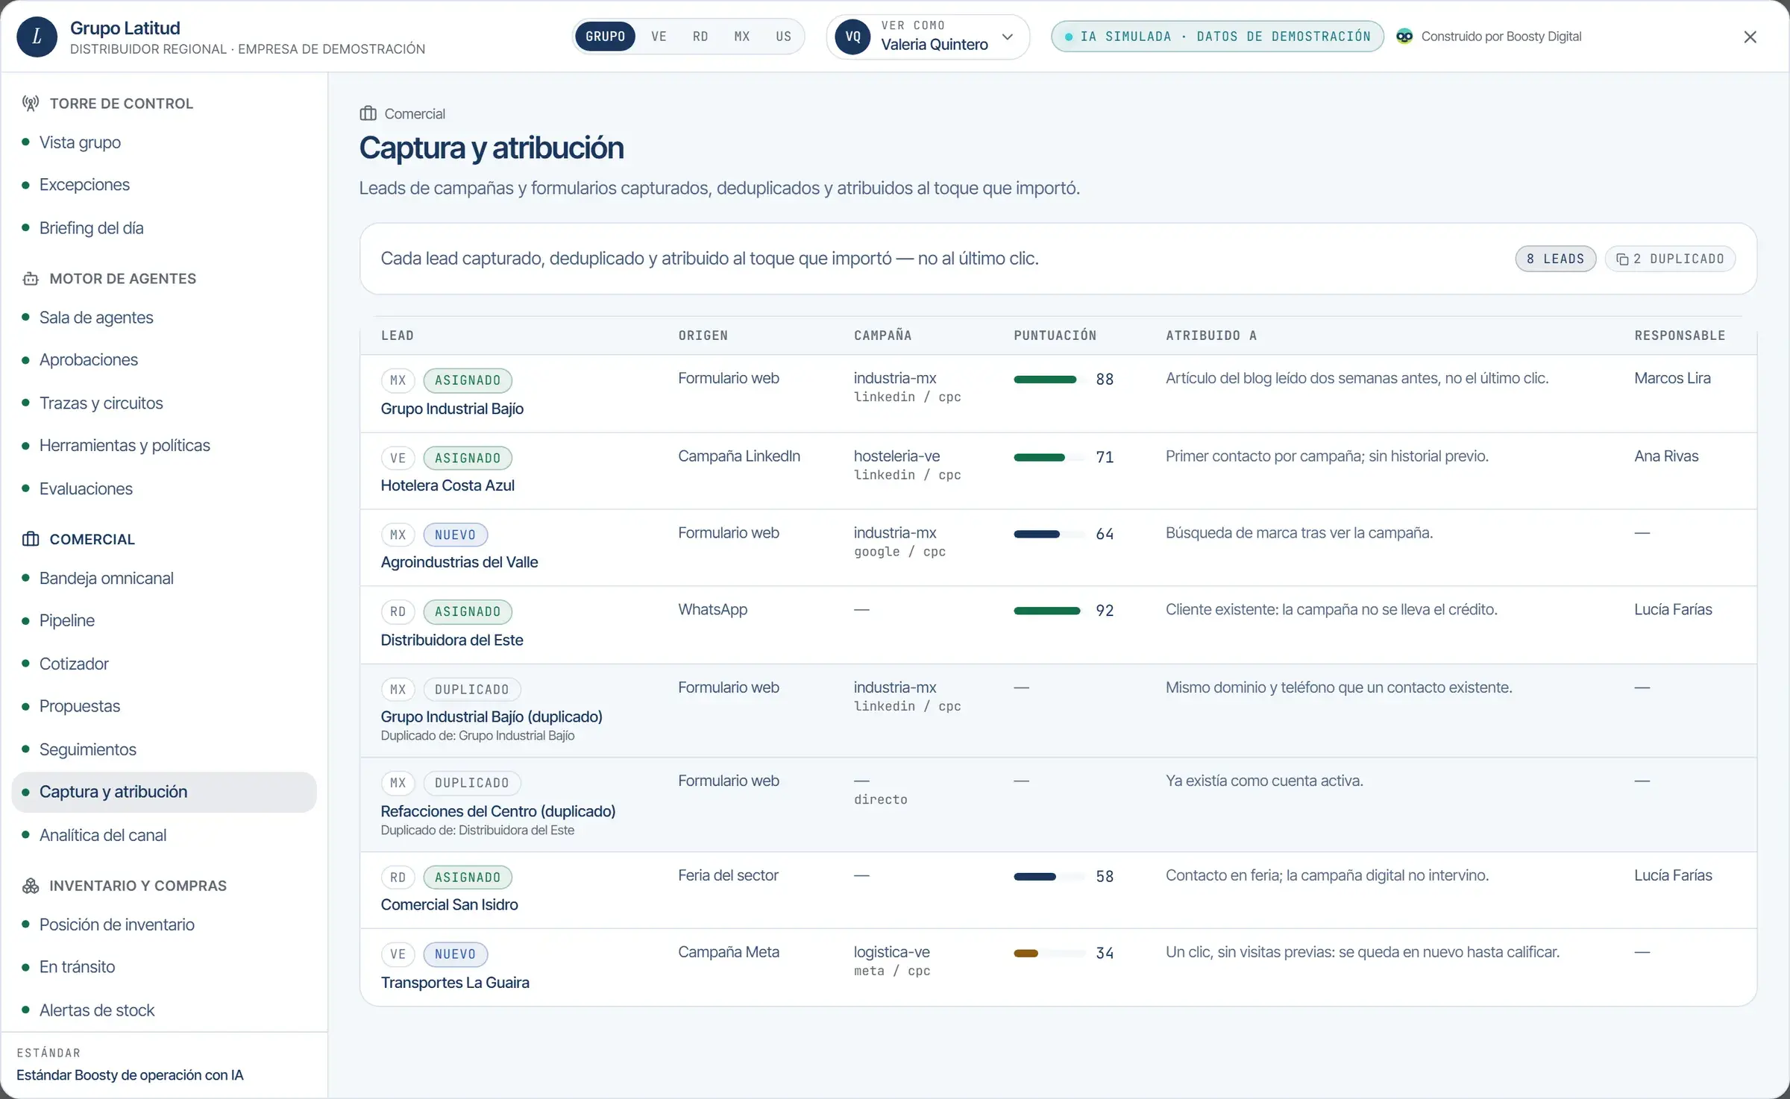Click NUEVO status for Transportes La Guaira
Viewport: 1790px width, 1099px height.
pos(455,954)
